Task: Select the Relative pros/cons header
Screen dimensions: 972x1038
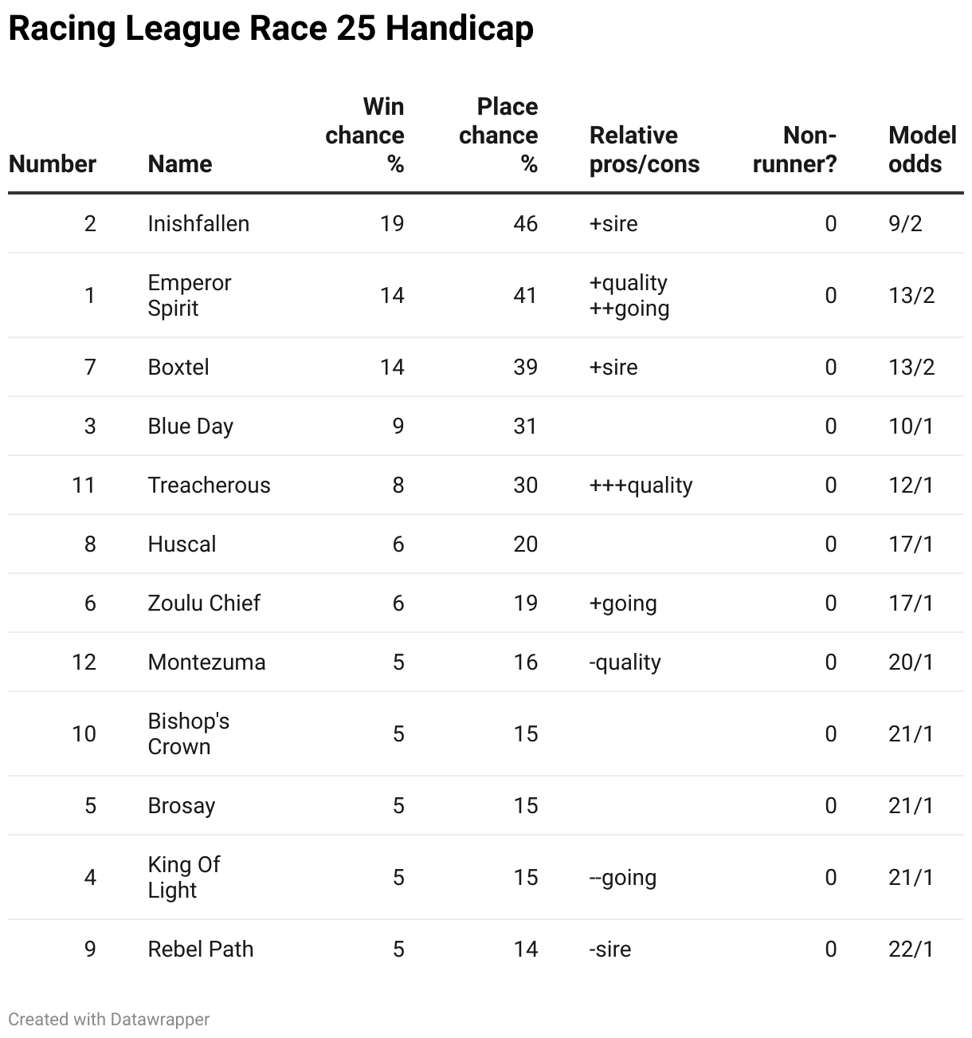Action: [x=644, y=150]
